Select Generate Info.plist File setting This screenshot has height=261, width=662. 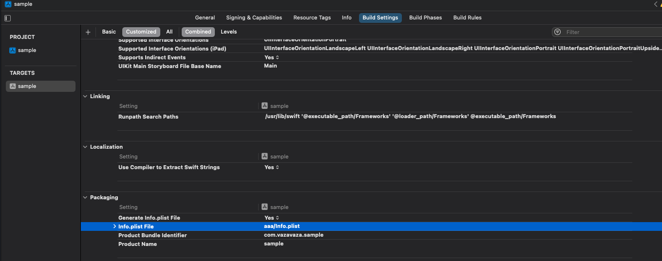(149, 218)
